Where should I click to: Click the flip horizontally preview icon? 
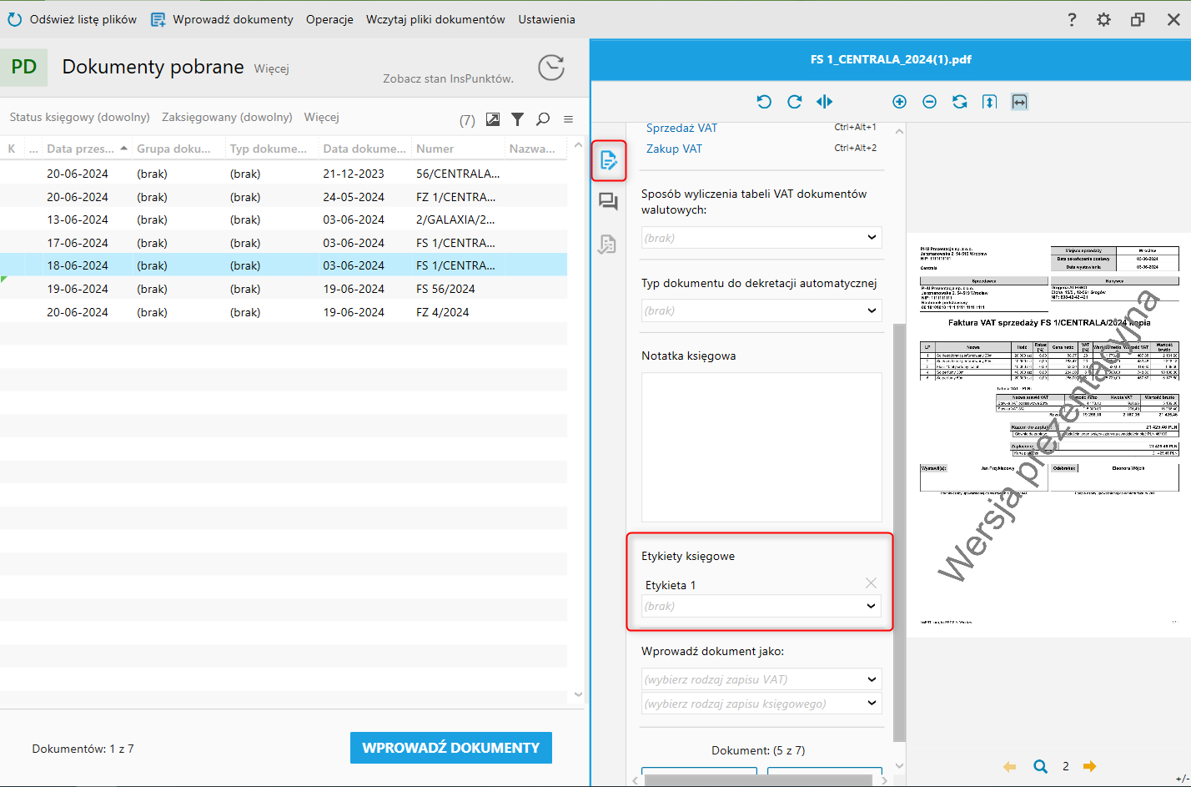tap(825, 102)
